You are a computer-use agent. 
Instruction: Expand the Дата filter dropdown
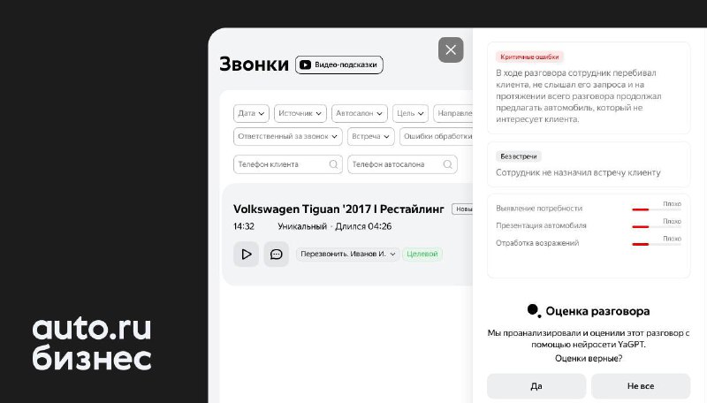(251, 113)
